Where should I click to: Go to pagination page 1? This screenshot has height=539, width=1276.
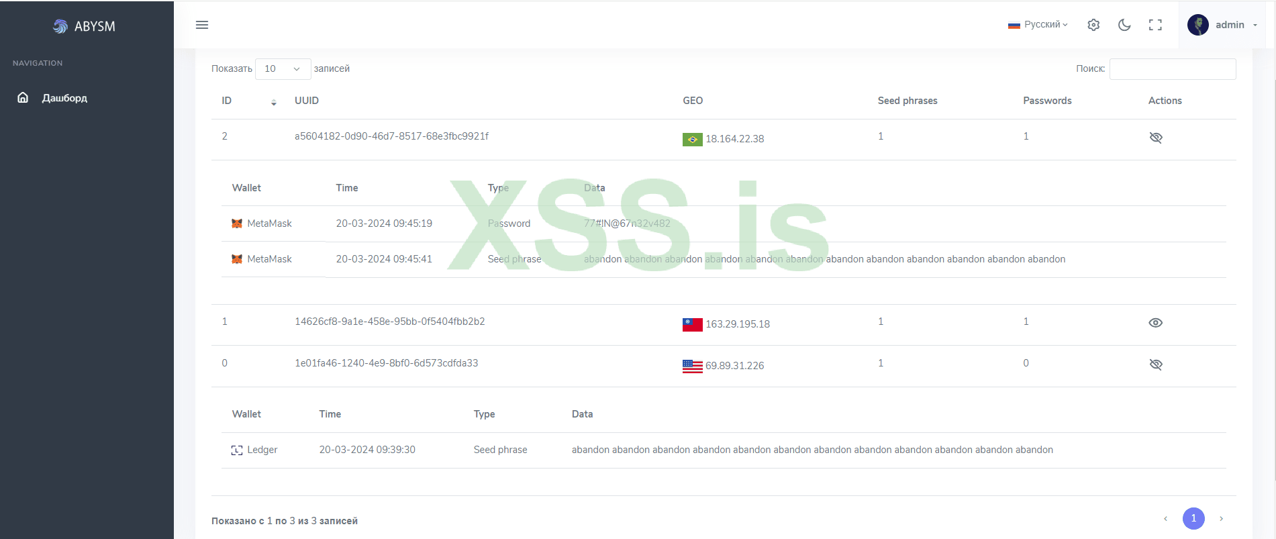tap(1193, 518)
